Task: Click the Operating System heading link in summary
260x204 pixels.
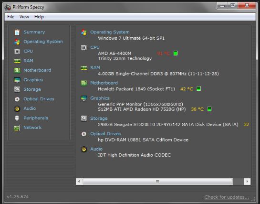Action: [x=110, y=32]
